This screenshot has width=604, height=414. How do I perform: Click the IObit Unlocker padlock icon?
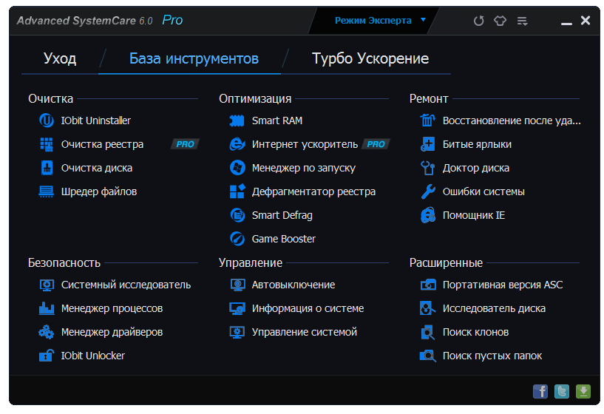pos(47,356)
